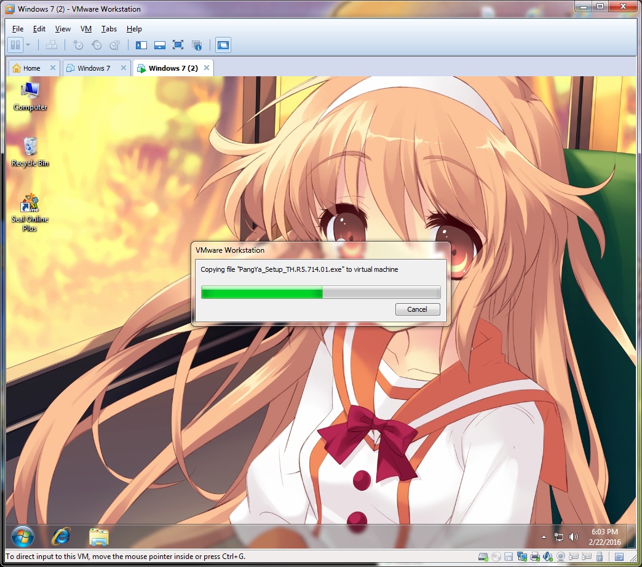The image size is (642, 567).
Task: Select the Windows 7 (2) tab
Action: pos(173,68)
